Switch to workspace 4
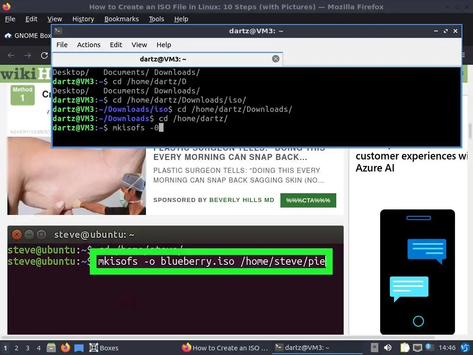 [x=39, y=348]
